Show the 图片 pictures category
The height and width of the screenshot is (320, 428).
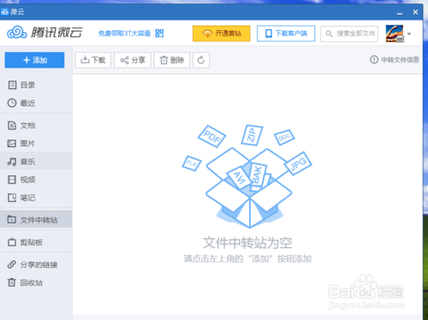coord(36,144)
